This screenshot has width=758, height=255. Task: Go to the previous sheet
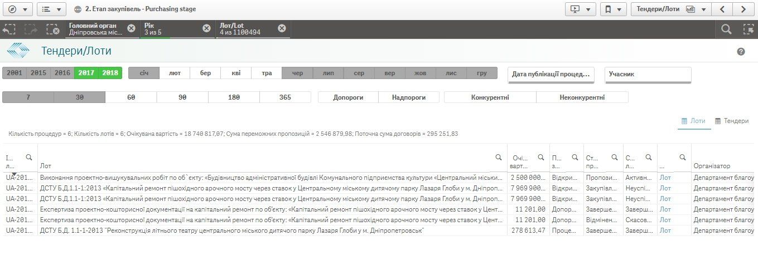click(722, 9)
